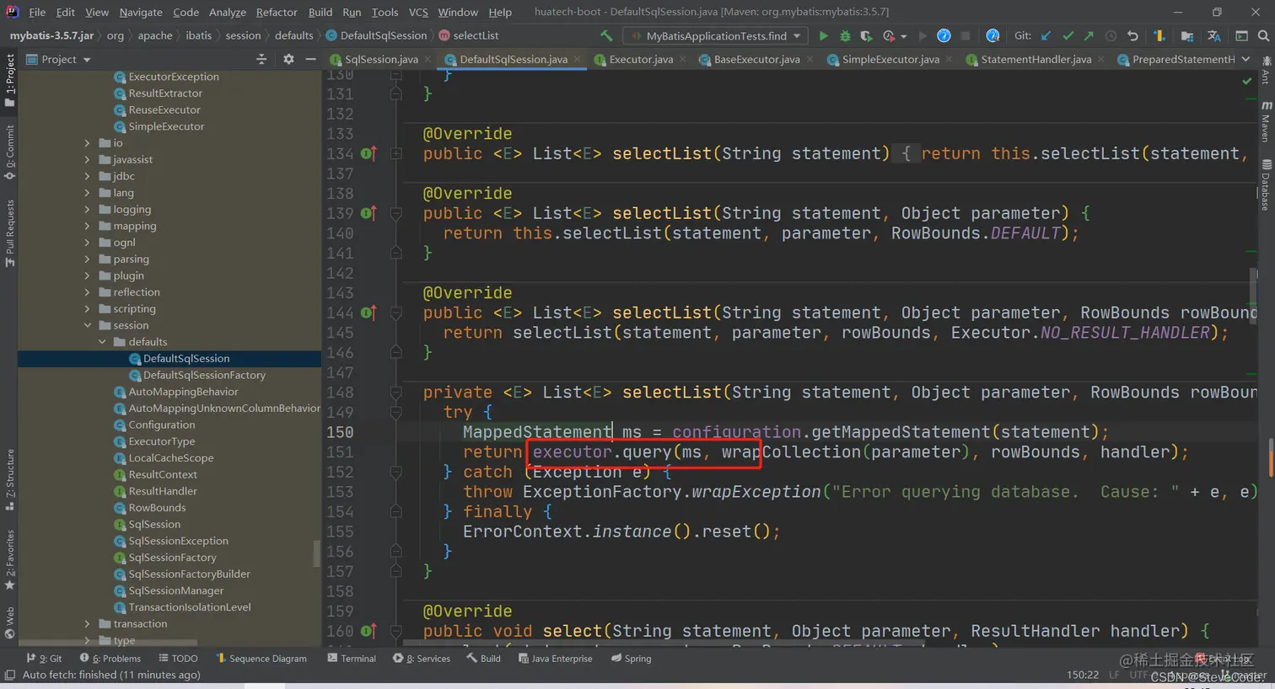Click override gutter icon on line 160
This screenshot has height=689, width=1275.
pos(368,630)
